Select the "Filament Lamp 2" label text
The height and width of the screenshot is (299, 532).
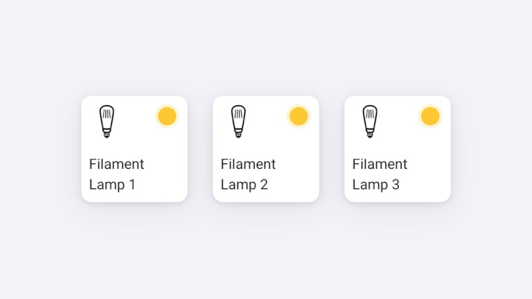pyautogui.click(x=248, y=174)
